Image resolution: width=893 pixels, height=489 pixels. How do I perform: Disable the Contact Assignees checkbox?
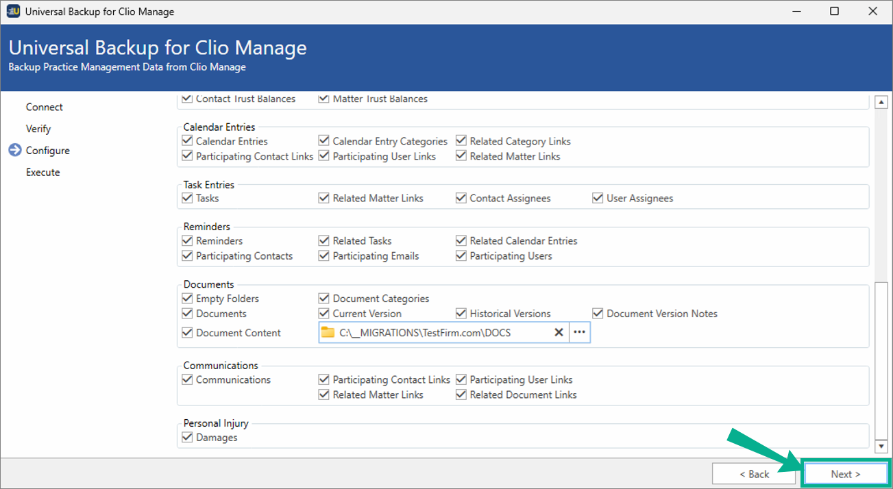461,198
